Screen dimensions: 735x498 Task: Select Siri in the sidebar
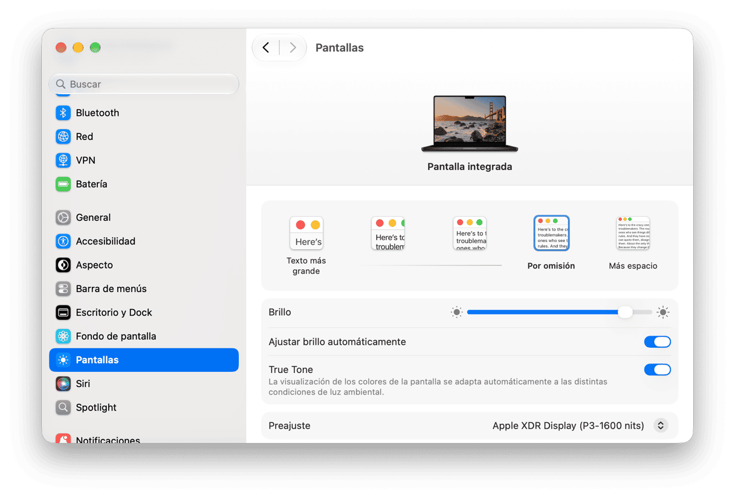[x=144, y=384]
